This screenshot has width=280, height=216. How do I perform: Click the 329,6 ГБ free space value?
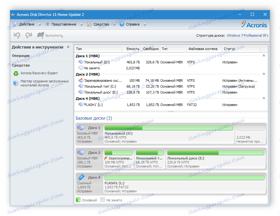(x=152, y=62)
